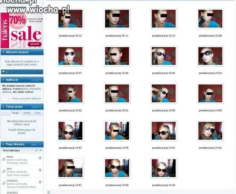Click the 'przedwczoraj 15:03' caption text
The width and height of the screenshot is (236, 194).
(210, 73)
